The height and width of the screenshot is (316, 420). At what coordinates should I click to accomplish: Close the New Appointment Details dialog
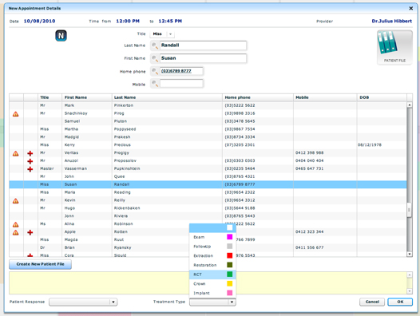[x=410, y=8]
